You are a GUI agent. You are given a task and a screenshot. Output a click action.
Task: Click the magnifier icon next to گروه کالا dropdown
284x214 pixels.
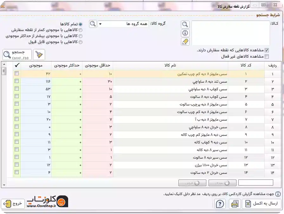coord(93,24)
